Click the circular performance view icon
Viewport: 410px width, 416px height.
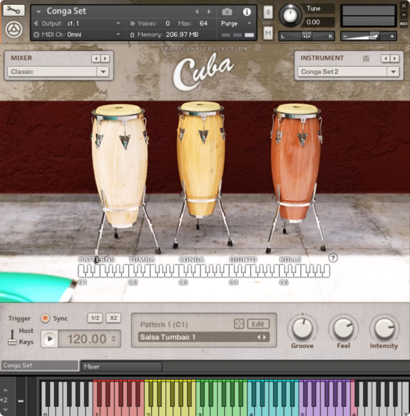pyautogui.click(x=13, y=29)
